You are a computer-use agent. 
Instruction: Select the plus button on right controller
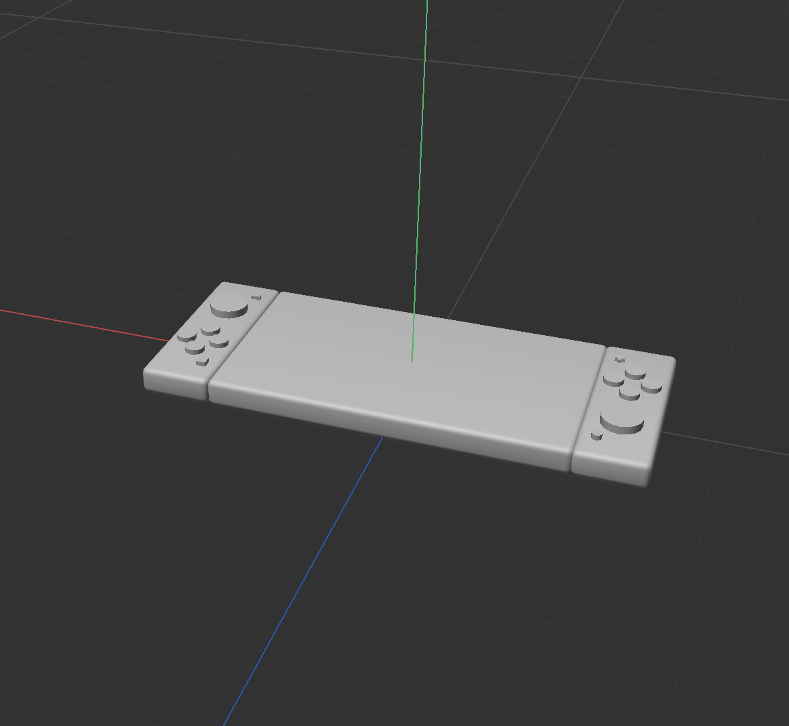pyautogui.click(x=619, y=359)
